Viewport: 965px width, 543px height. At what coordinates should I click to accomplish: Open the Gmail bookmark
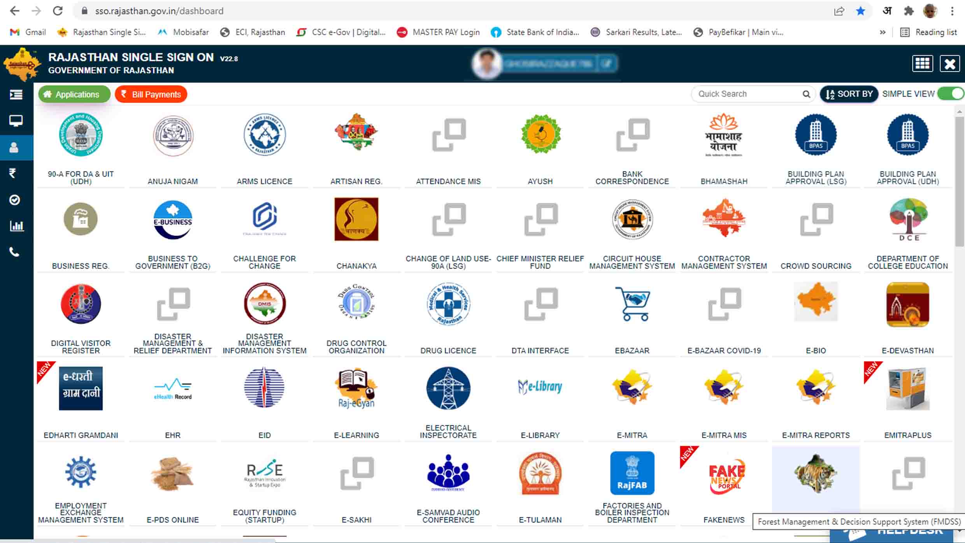[28, 32]
